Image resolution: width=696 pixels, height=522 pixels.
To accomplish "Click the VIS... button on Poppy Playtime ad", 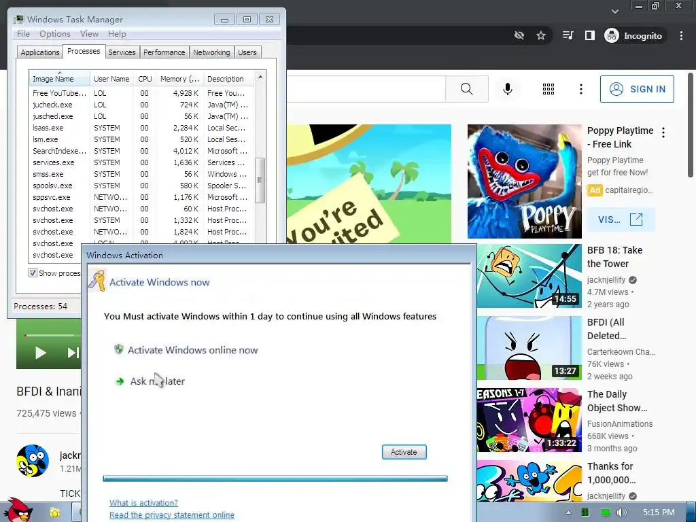I will coord(621,220).
